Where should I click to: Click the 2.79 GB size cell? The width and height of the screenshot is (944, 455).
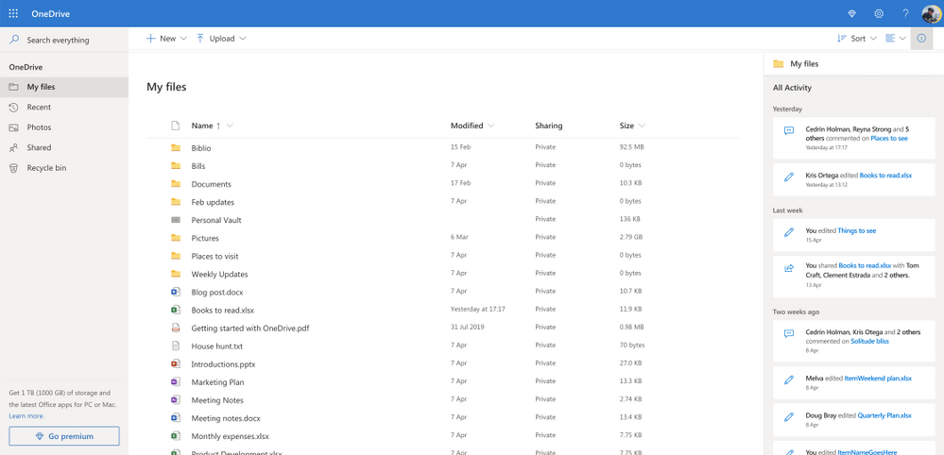(631, 238)
